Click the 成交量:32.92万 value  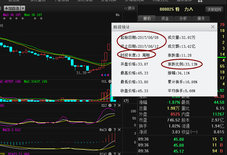[x=182, y=38]
